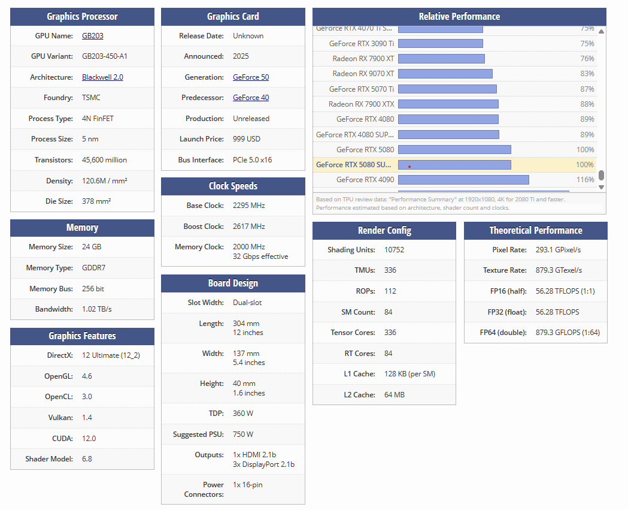Click the 293.1 GPixel/s pixel rate value
Screen dimensions: 628x510
pos(559,250)
